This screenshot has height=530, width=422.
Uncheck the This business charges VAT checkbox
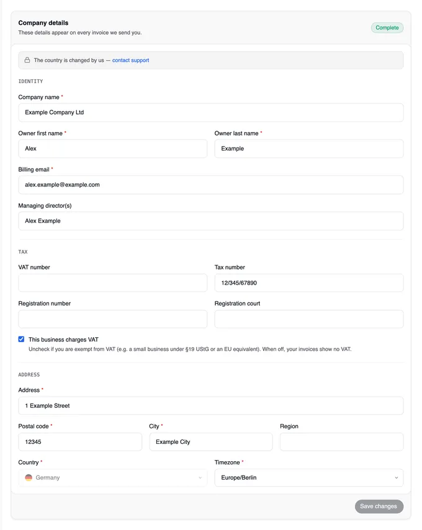point(21,339)
